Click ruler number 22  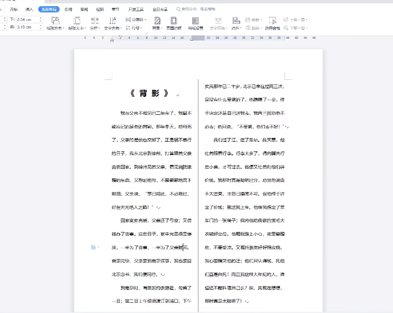click(208, 38)
